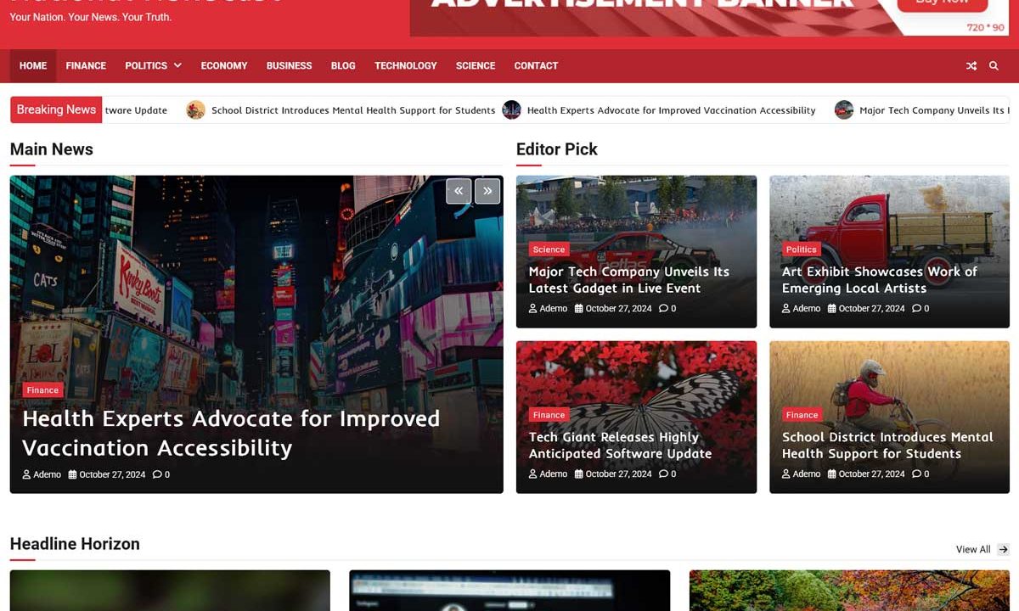Viewport: 1019px width, 611px height.
Task: Click the shuffle random post icon
Action: click(971, 66)
